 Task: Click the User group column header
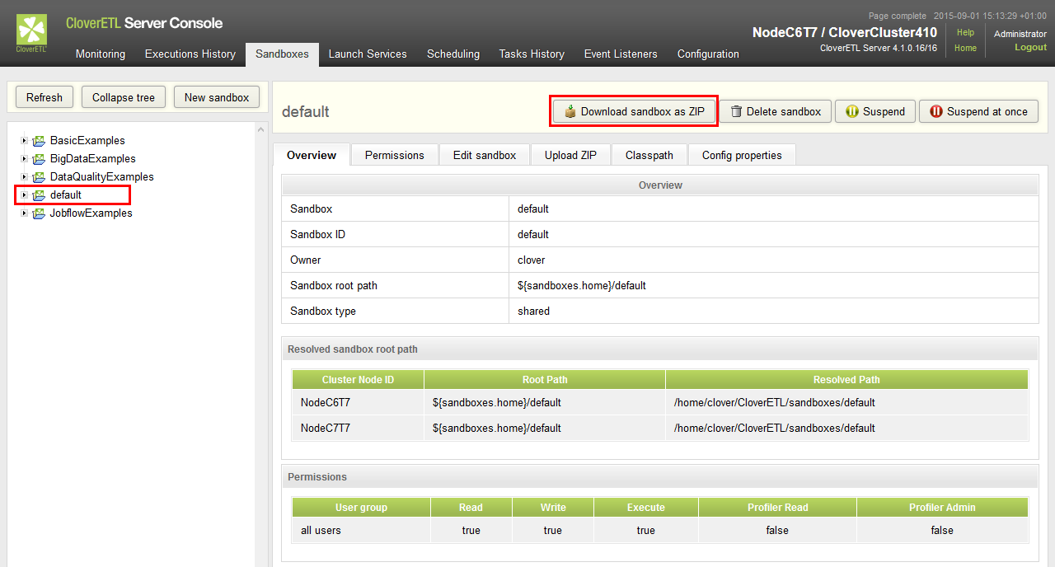tap(361, 508)
